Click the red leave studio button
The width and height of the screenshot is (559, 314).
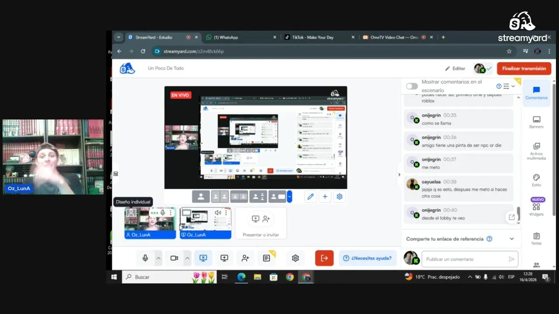point(324,258)
